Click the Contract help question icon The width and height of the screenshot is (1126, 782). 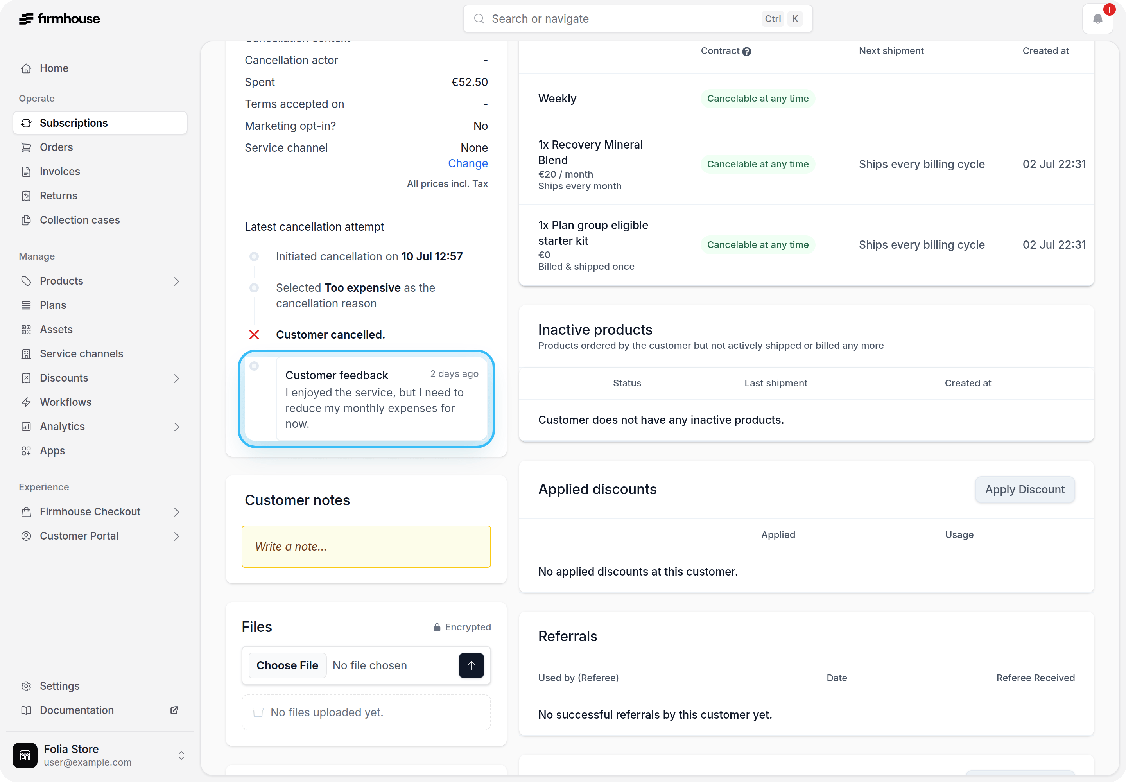(x=747, y=52)
